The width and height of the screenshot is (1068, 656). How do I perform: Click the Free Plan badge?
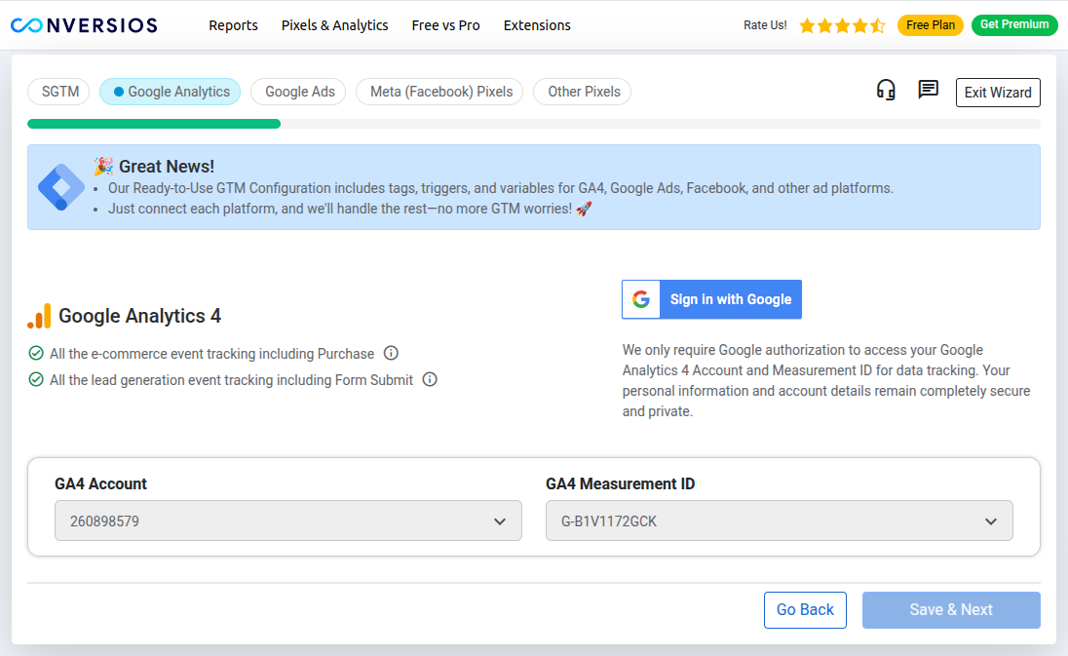[931, 25]
